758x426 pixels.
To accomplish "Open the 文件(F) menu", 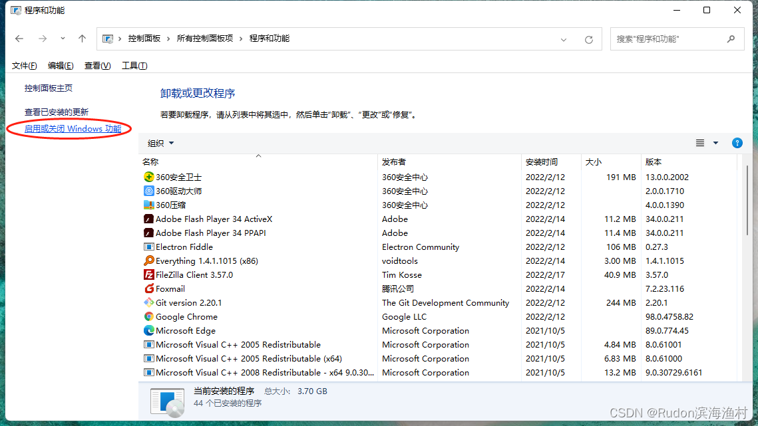I will pyautogui.click(x=24, y=66).
